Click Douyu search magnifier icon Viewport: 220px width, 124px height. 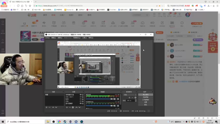pyautogui.click(x=147, y=15)
